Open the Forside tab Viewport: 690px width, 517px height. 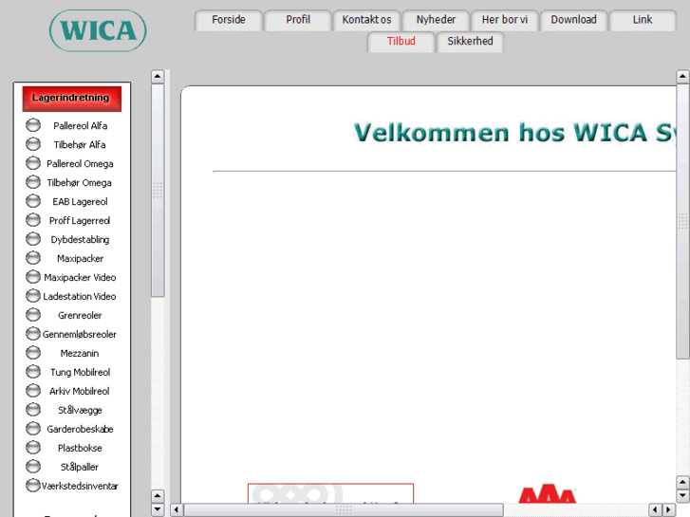tap(229, 20)
